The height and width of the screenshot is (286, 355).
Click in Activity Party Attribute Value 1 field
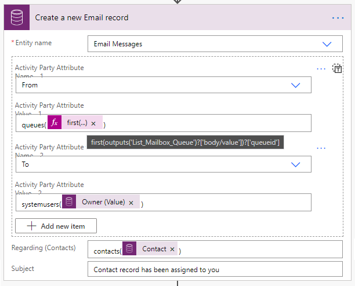click(x=164, y=123)
